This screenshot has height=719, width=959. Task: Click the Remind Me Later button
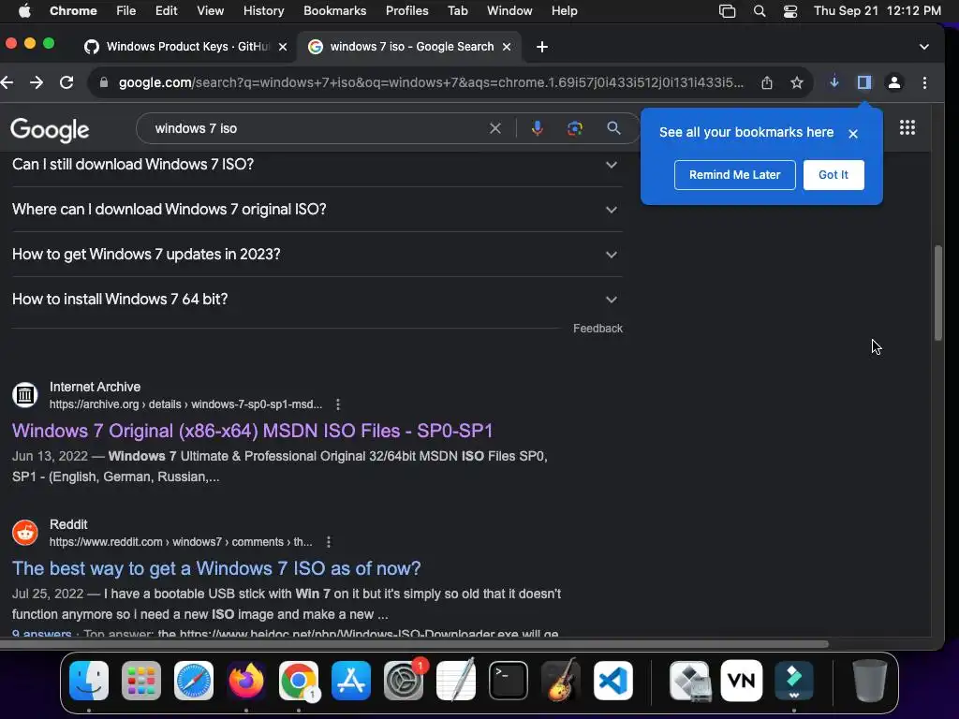point(734,175)
